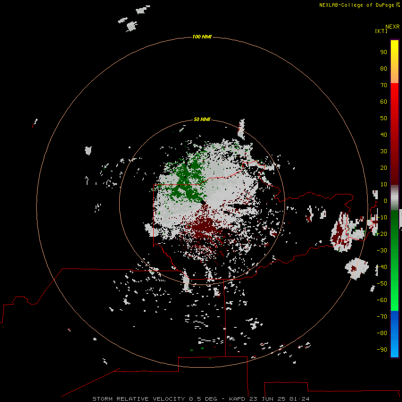
Task: Click the -30 value on the velocity scale
Action: (x=382, y=251)
